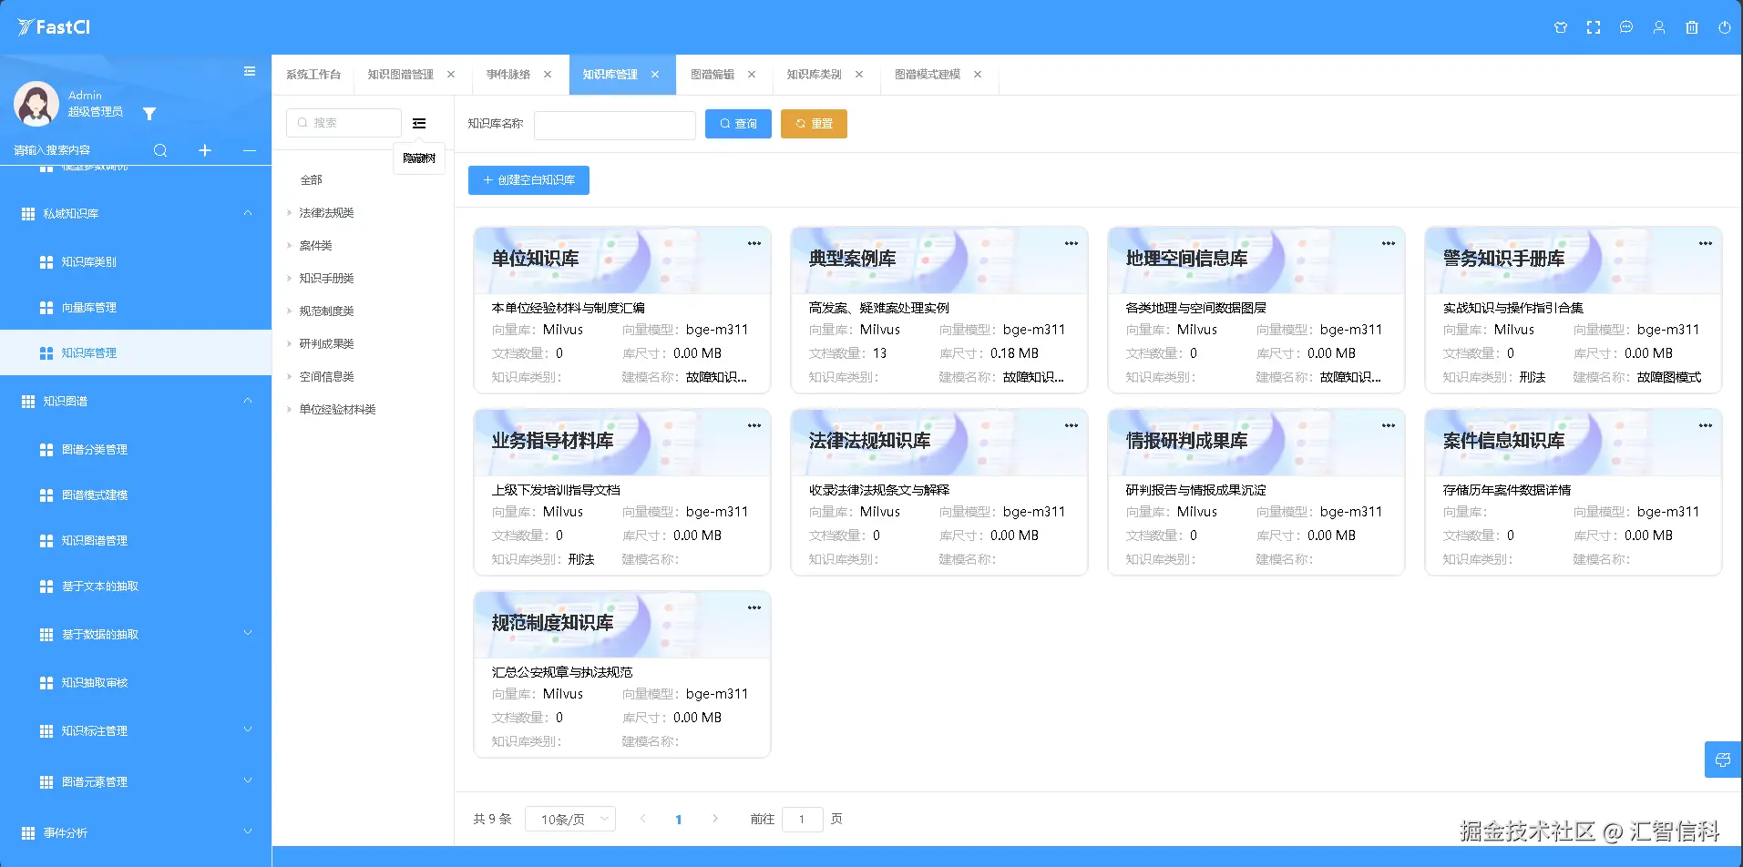The height and width of the screenshot is (867, 1743).
Task: Select the 单位经验材料类 tree item
Action: pyautogui.click(x=338, y=409)
